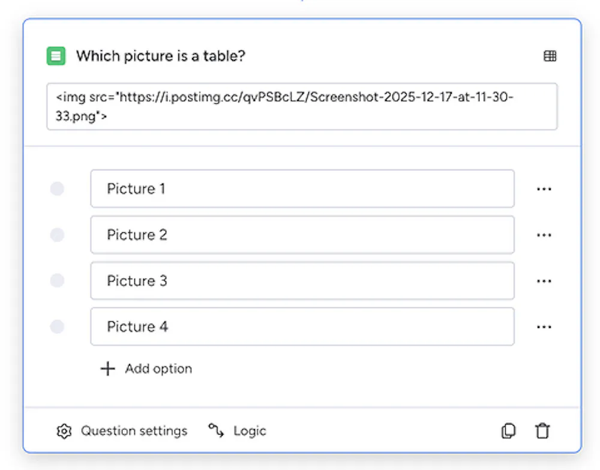This screenshot has height=470, width=600.
Task: Click the Logic branching icon
Action: pyautogui.click(x=217, y=430)
